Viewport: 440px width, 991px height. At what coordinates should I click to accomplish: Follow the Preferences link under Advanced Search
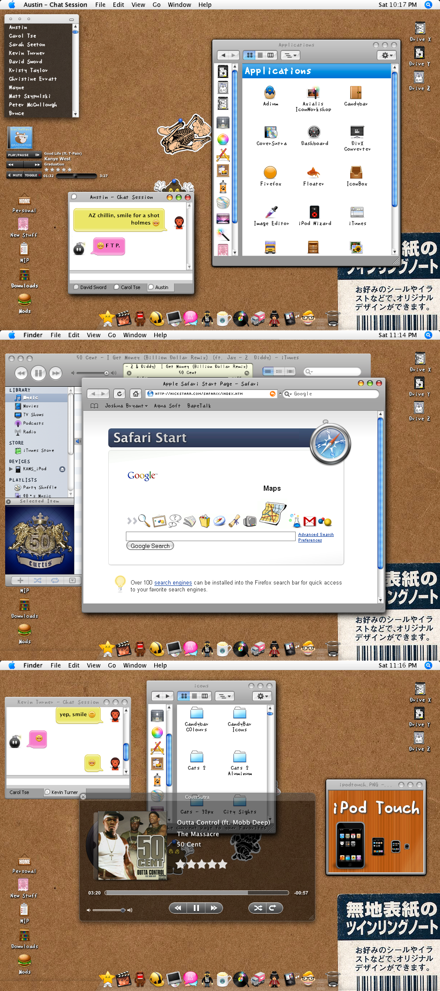point(310,540)
